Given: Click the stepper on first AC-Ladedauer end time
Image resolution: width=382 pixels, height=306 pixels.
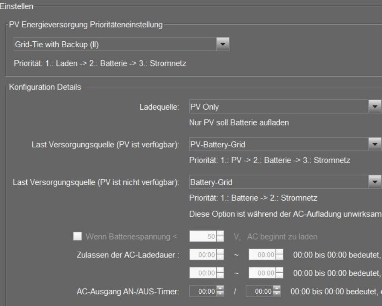Looking at the screenshot, I should click(280, 254).
